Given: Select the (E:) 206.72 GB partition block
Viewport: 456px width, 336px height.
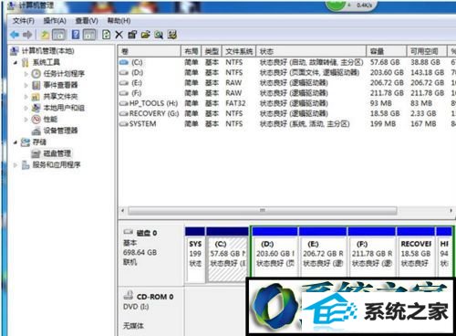Looking at the screenshot, I should [323, 253].
